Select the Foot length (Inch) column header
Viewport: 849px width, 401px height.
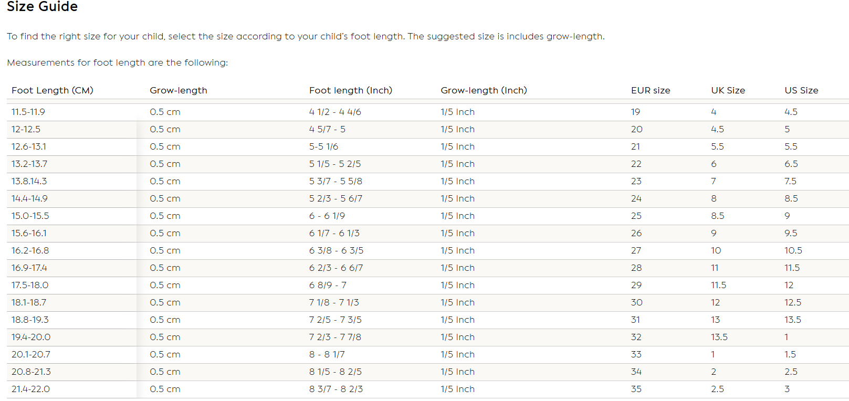pos(351,90)
